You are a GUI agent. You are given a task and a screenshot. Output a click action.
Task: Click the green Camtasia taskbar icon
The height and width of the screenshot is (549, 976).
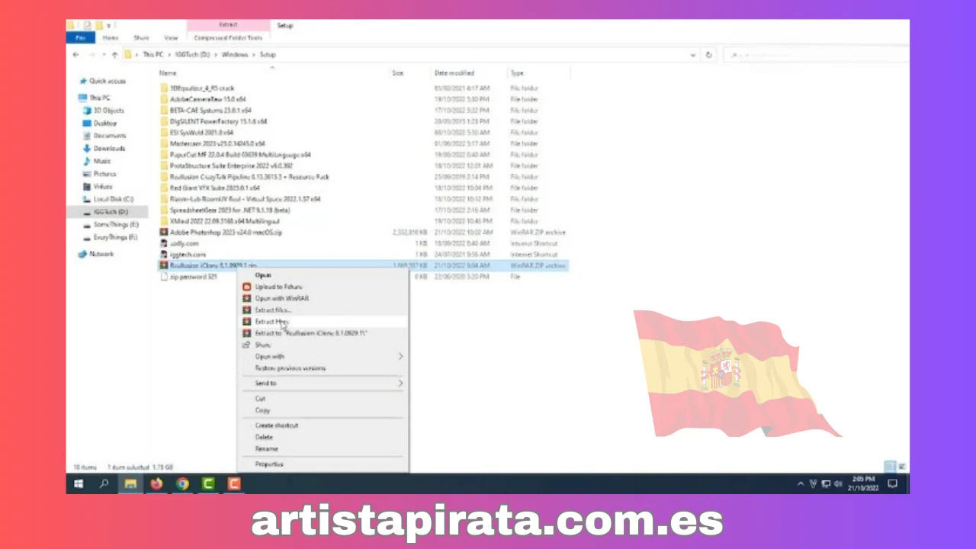[208, 483]
